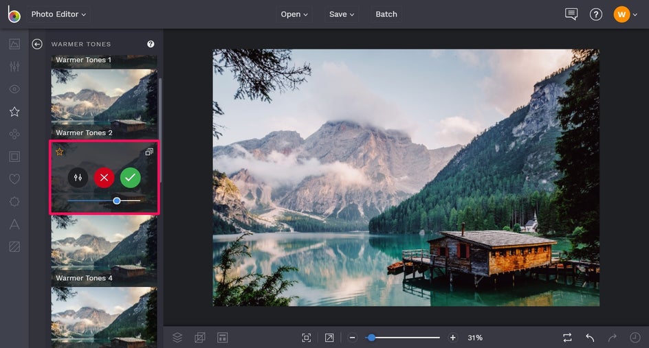
Task: Open the Textures sidebar tool
Action: (x=14, y=246)
